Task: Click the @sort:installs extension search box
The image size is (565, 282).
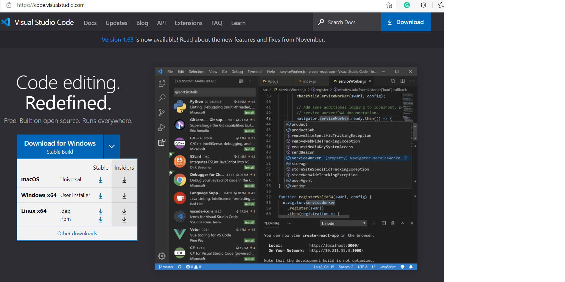Action: (x=214, y=92)
